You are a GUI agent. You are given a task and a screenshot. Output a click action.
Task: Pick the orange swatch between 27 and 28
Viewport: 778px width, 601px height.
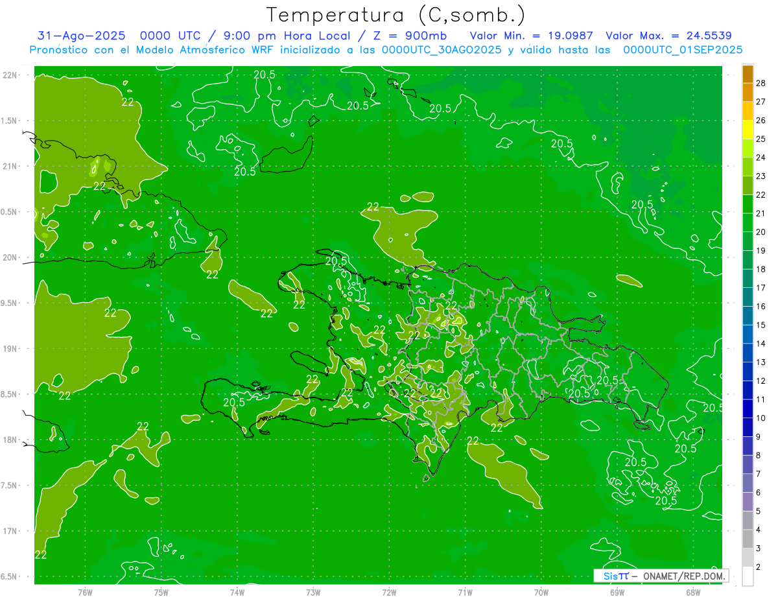748,92
